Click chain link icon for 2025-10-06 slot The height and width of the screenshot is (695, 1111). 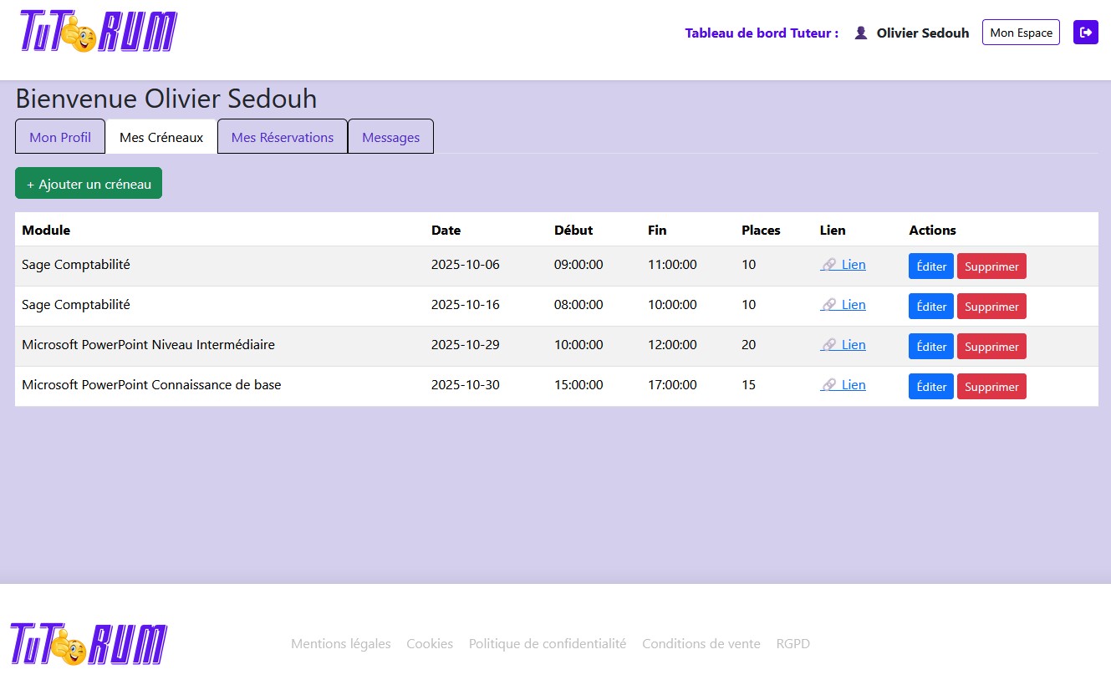point(828,265)
